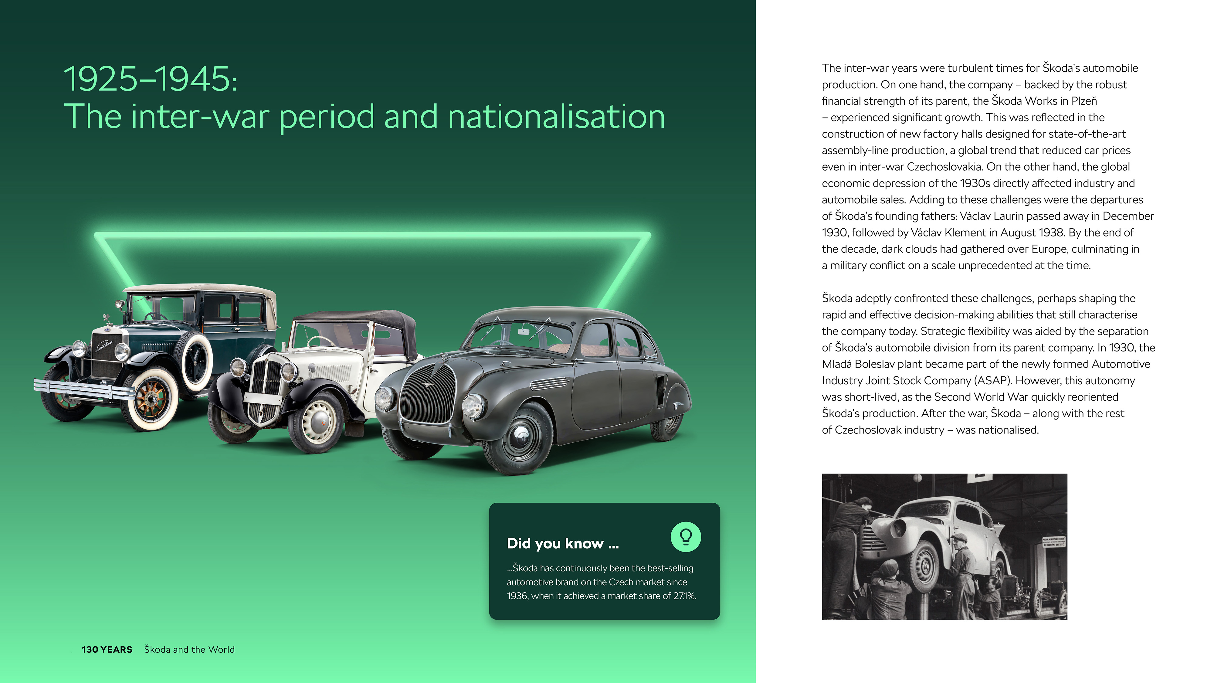This screenshot has width=1214, height=683.
Task: Click the paragraph starting "Škoda adeptly confronted these challenges"
Action: coord(988,364)
